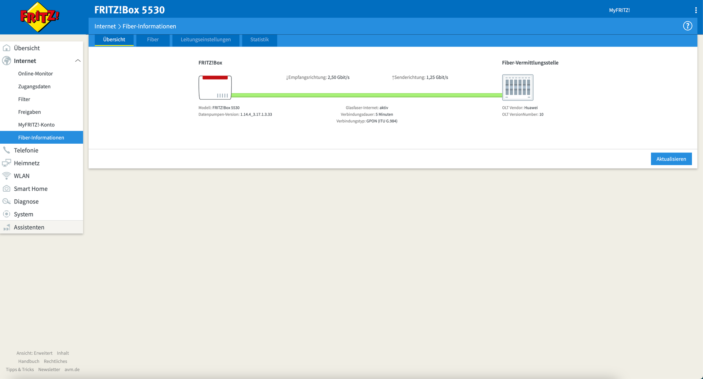Click Ansicht: Erweitert link
The width and height of the screenshot is (703, 379).
point(34,353)
